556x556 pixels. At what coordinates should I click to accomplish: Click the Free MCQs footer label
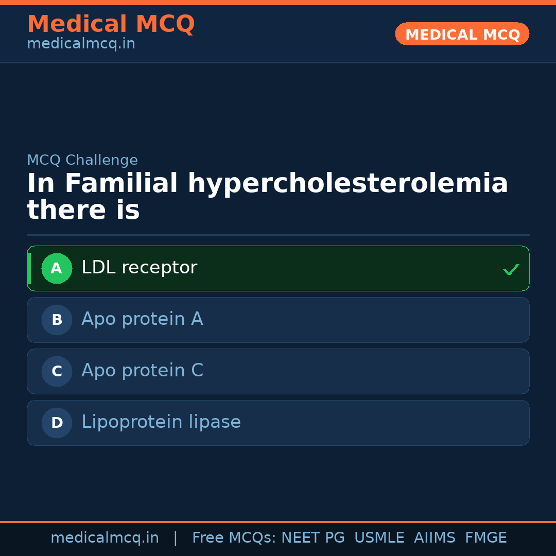coord(234,538)
